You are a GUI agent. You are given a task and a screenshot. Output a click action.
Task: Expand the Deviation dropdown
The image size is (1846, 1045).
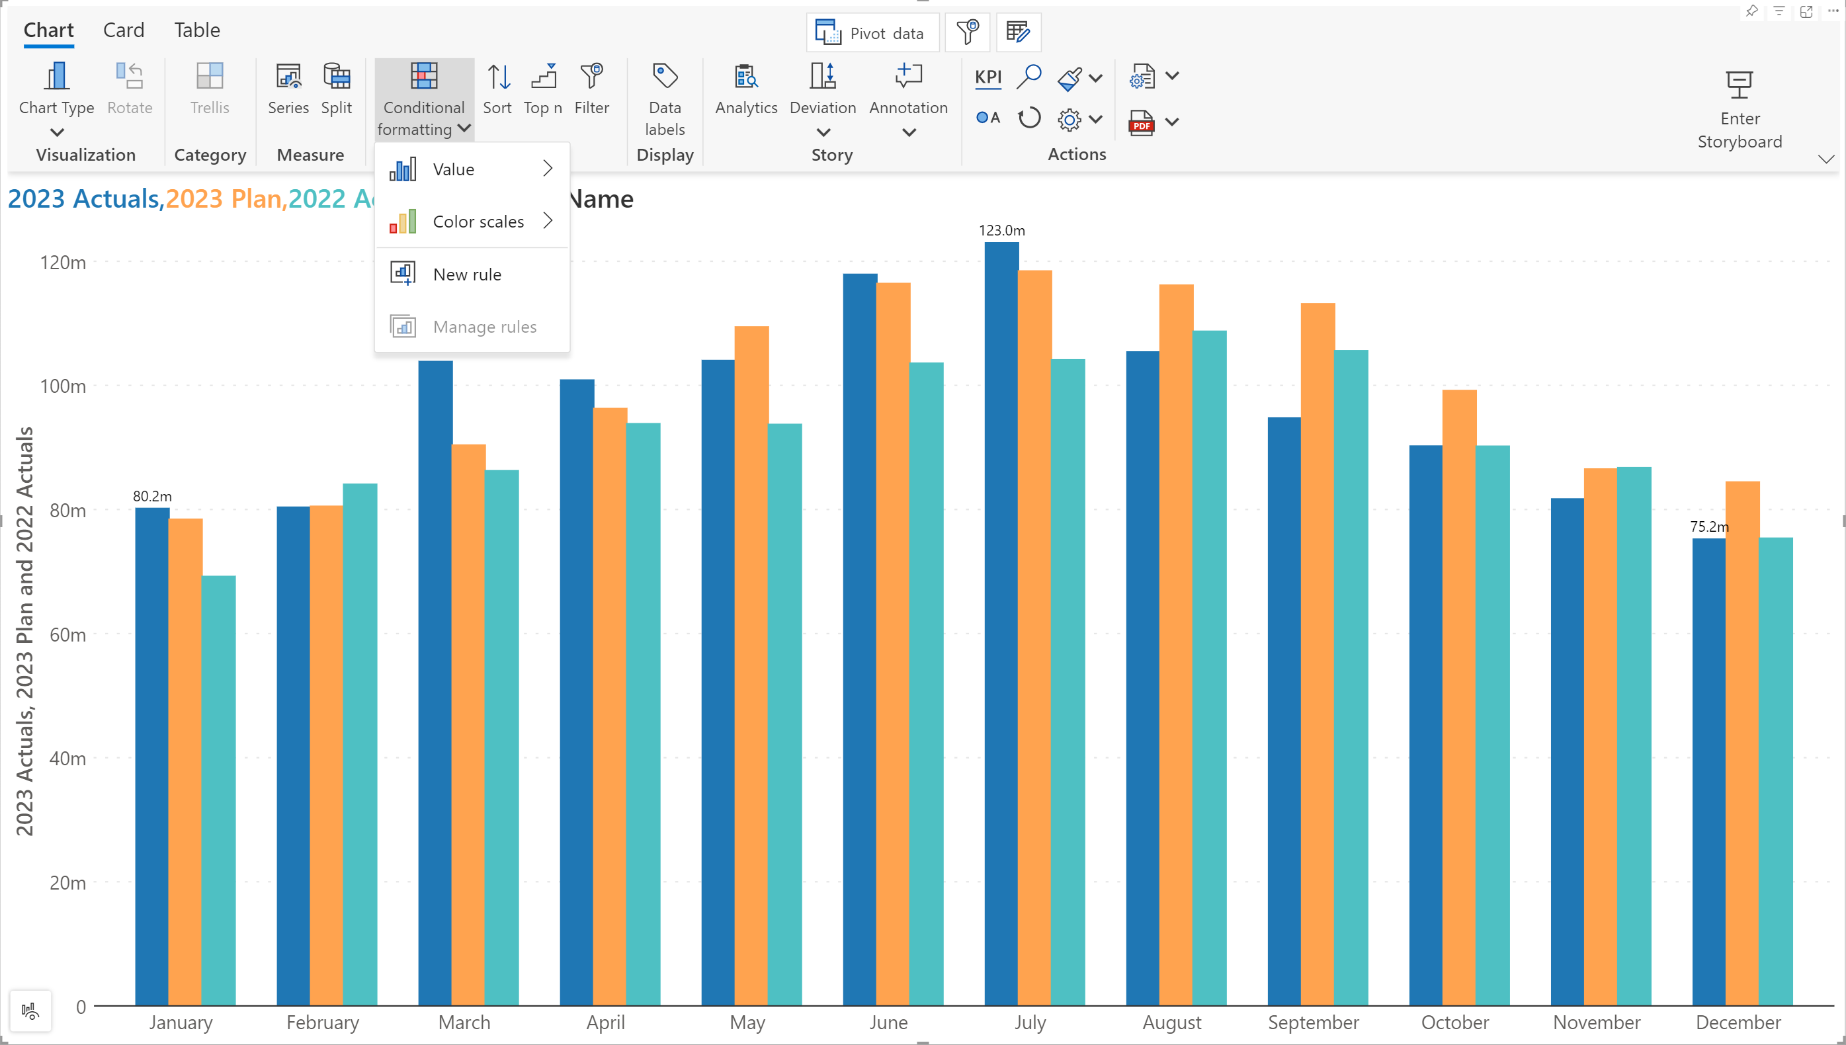(x=823, y=132)
